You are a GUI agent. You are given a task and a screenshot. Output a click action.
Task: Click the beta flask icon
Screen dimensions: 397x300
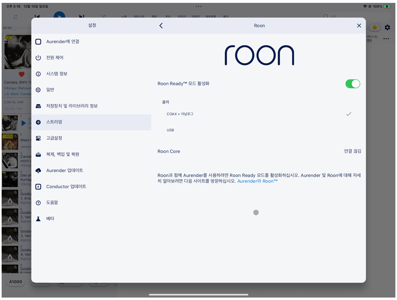(38, 219)
